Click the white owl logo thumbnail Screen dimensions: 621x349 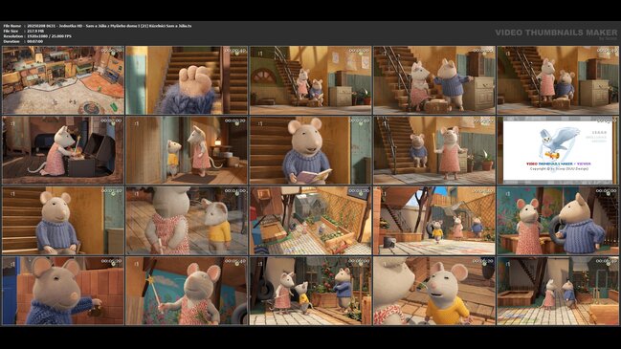click(558, 150)
